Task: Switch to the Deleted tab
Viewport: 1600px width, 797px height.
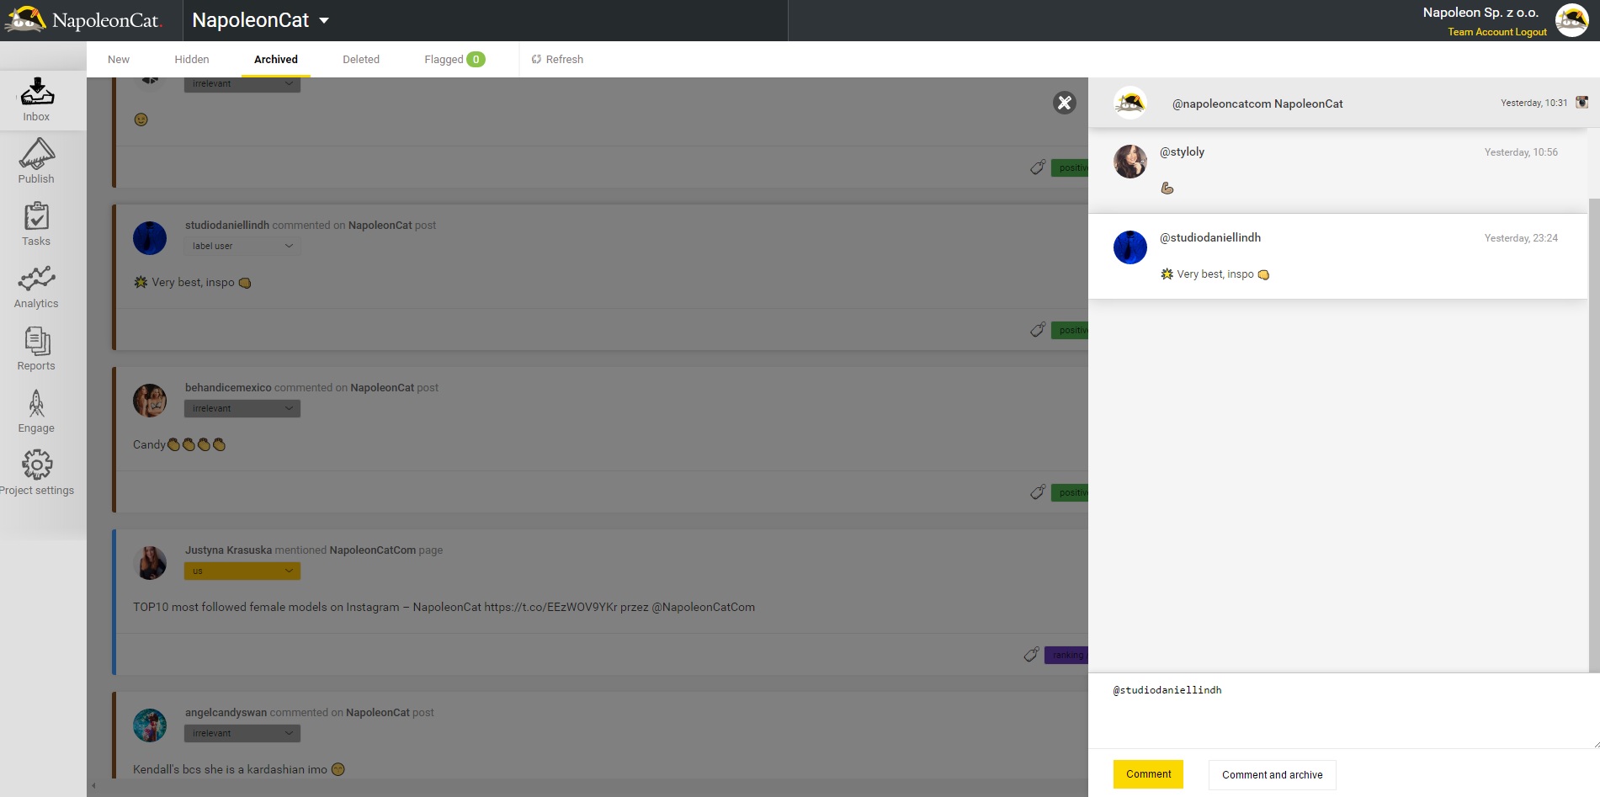Action: pos(361,60)
